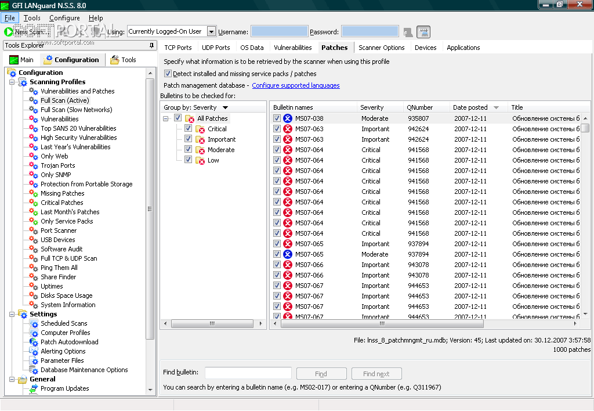Collapse the Scanning Profiles tree node
The image size is (594, 411).
tap(12, 82)
